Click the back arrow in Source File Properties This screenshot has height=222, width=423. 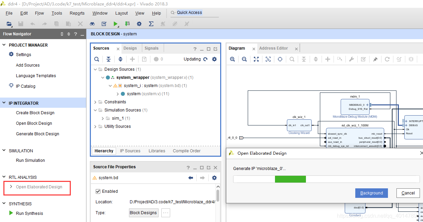click(191, 178)
